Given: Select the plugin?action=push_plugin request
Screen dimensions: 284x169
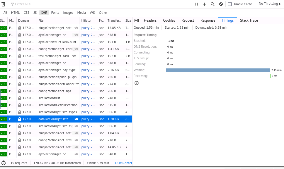Looking at the screenshot, I should [66, 77].
